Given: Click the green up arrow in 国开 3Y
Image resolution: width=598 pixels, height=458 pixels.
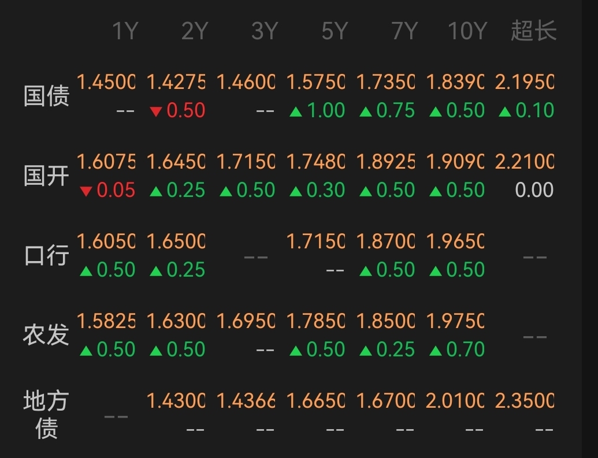Looking at the screenshot, I should click(x=226, y=191).
